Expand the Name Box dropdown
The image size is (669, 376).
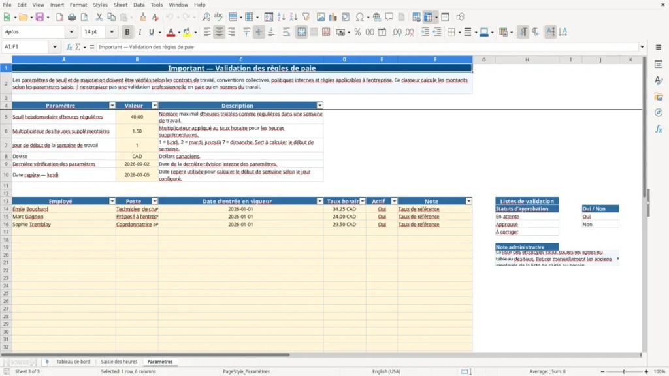click(x=55, y=47)
